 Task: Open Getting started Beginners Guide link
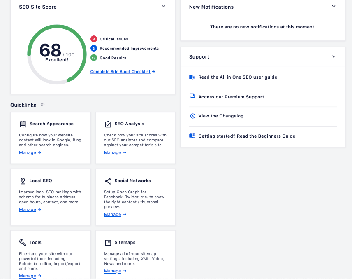coord(247,136)
